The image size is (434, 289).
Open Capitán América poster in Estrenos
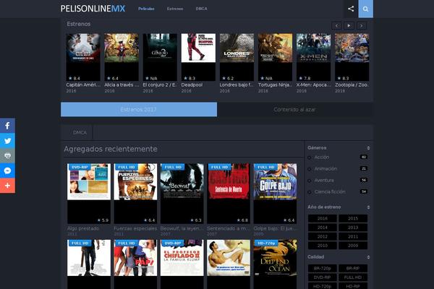83,57
